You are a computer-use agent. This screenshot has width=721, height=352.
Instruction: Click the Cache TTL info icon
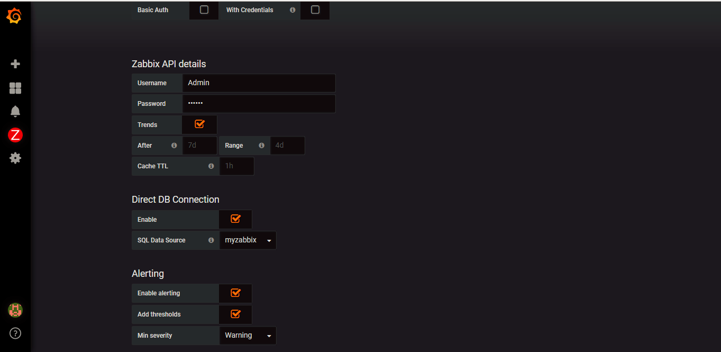click(211, 166)
